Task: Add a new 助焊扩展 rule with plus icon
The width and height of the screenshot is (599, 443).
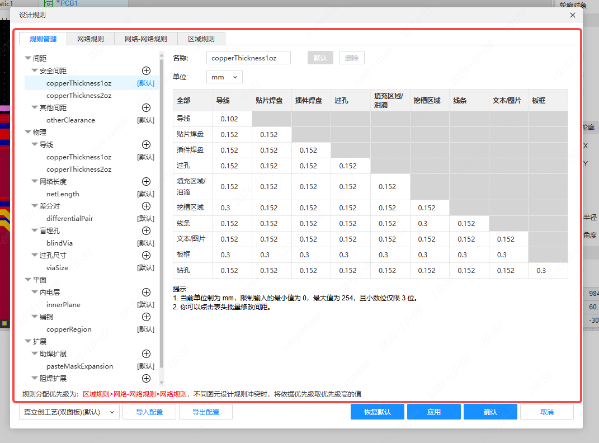Action: coord(146,354)
